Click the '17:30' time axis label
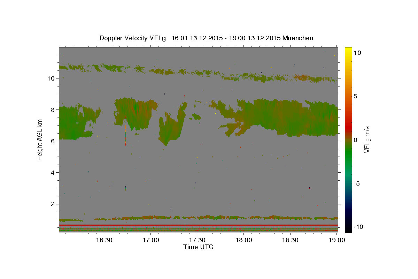This screenshot has height=279, width=418. [x=197, y=240]
